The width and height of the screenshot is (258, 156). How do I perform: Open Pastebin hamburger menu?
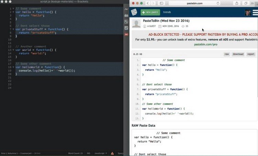pyautogui.click(x=255, y=12)
